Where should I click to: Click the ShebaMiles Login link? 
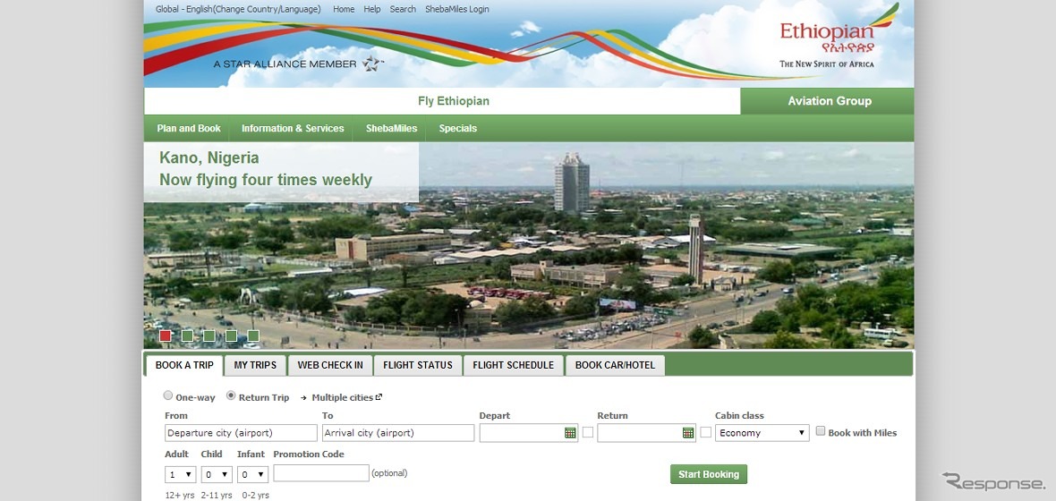[x=457, y=10]
